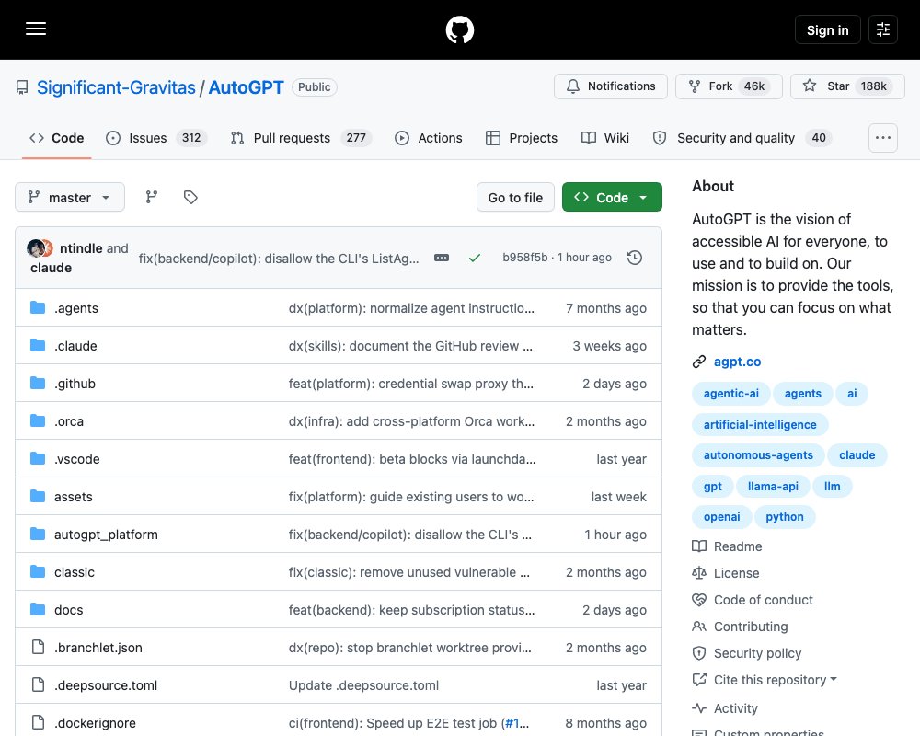Open the Wiki tab
This screenshot has height=736, width=920.
point(605,138)
